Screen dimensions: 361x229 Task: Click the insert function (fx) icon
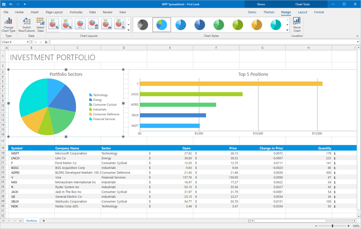46,42
